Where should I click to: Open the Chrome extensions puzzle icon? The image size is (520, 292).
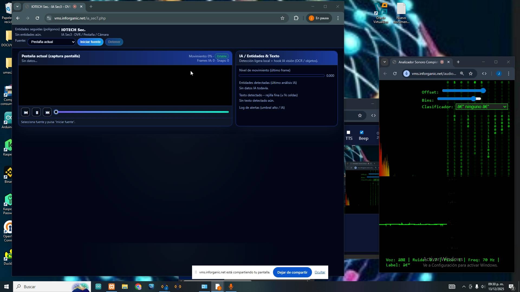point(296,18)
